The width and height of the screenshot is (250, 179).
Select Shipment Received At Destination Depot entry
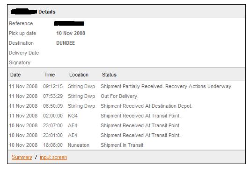(x=147, y=106)
